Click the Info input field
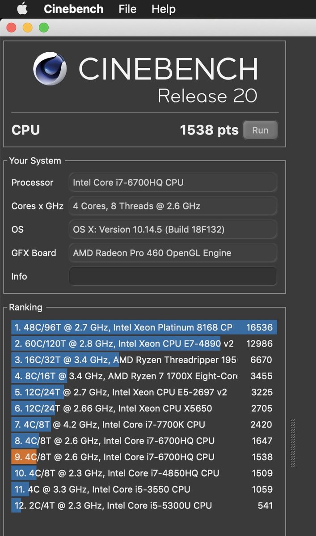The image size is (316, 536). pyautogui.click(x=173, y=276)
